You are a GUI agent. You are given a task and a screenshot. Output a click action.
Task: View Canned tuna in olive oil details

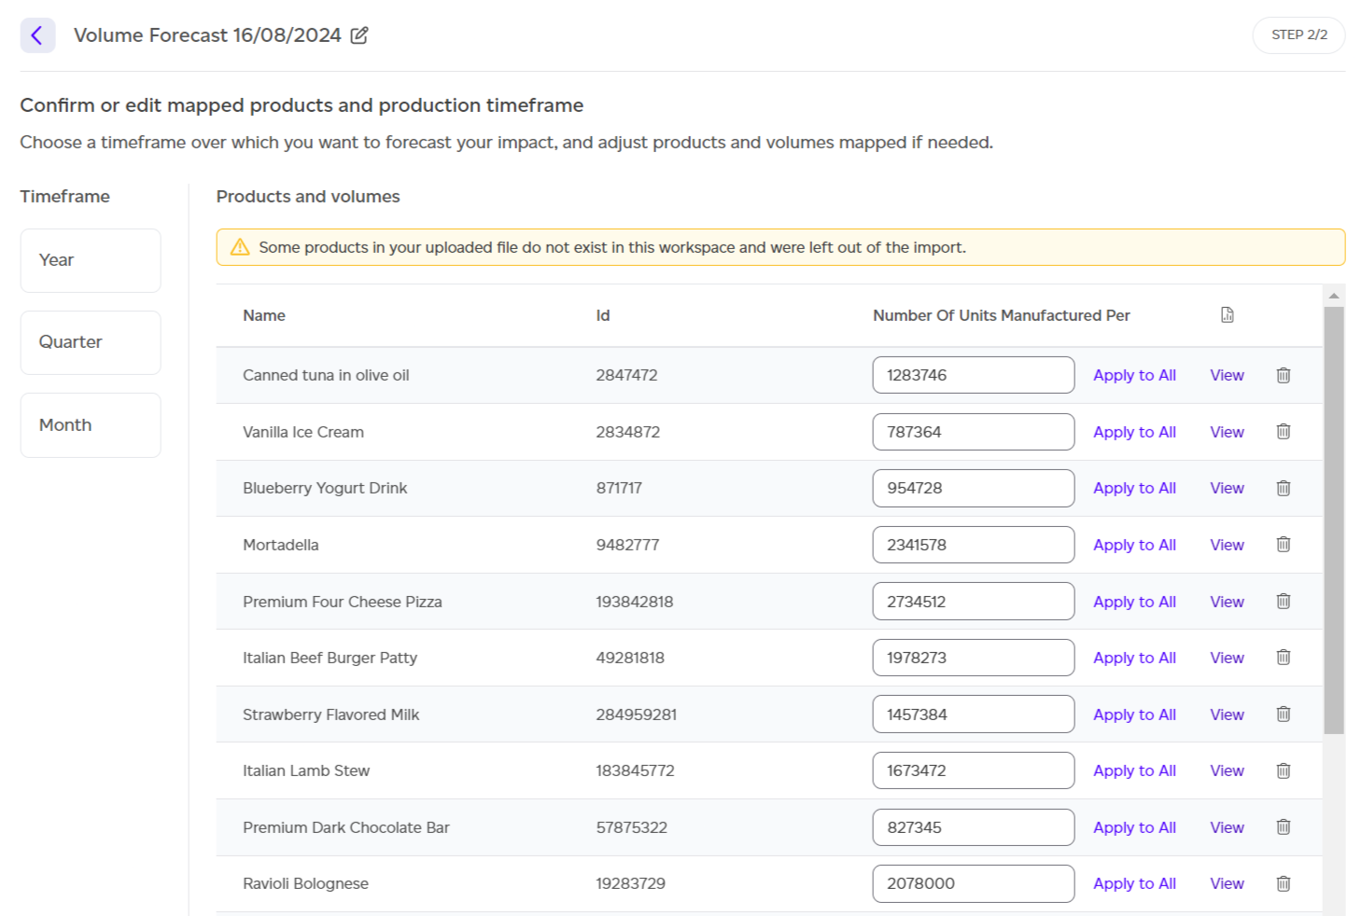[1227, 375]
